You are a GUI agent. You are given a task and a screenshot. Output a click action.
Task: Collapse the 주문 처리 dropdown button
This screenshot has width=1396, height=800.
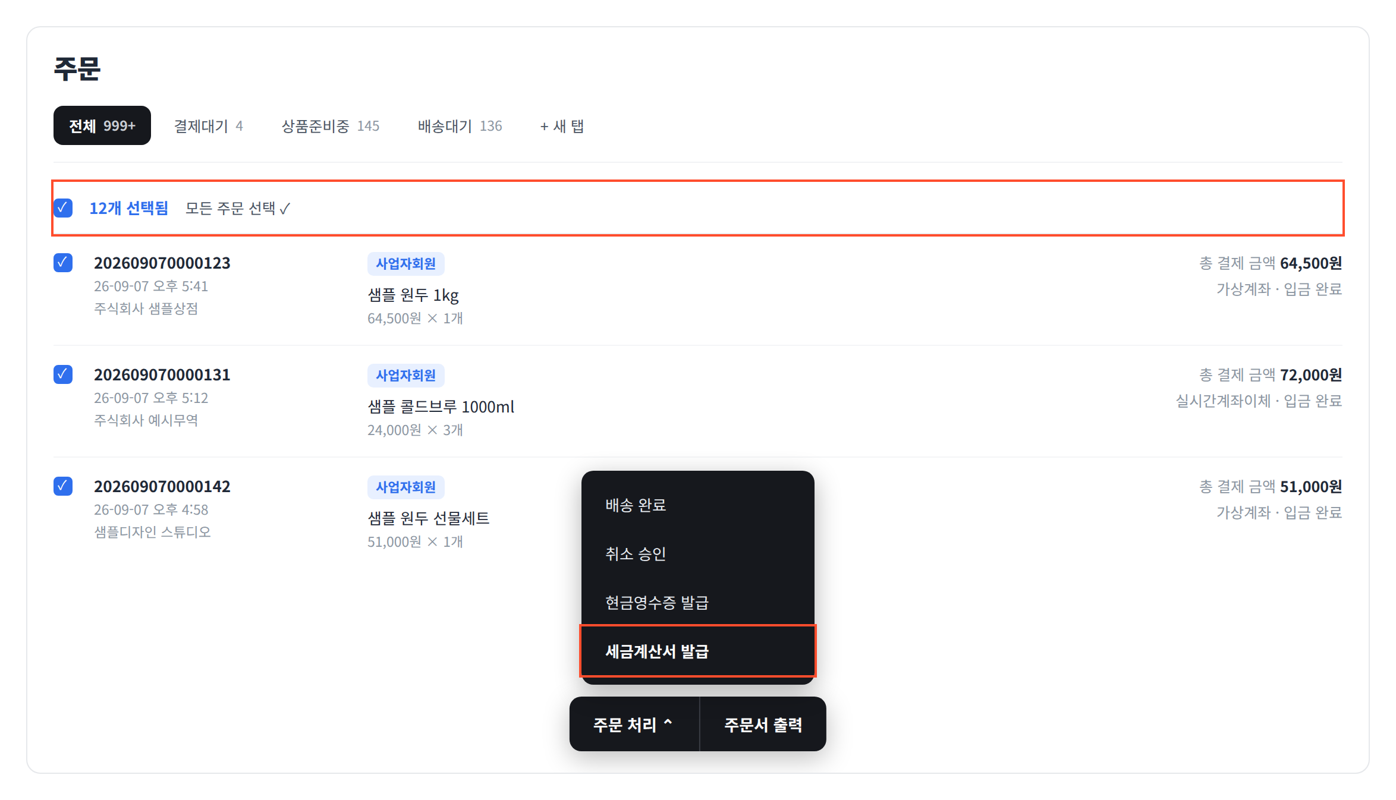pyautogui.click(x=634, y=725)
